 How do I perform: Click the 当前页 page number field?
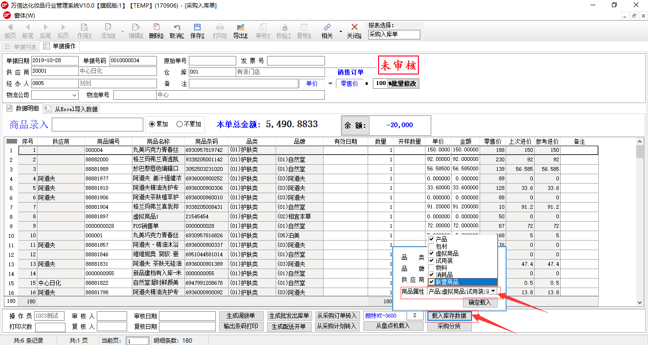pos(137,341)
